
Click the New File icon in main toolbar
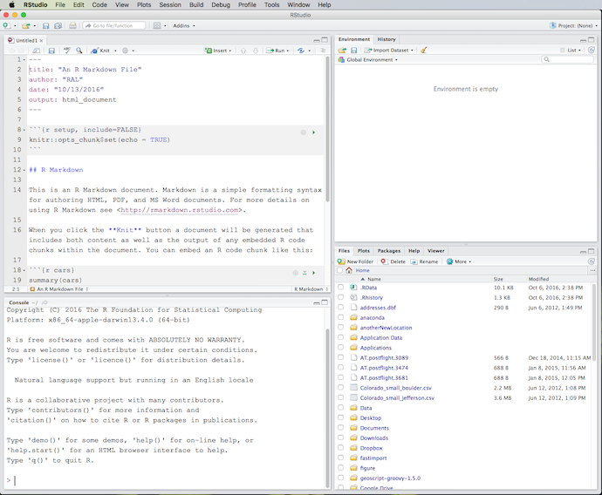6,25
